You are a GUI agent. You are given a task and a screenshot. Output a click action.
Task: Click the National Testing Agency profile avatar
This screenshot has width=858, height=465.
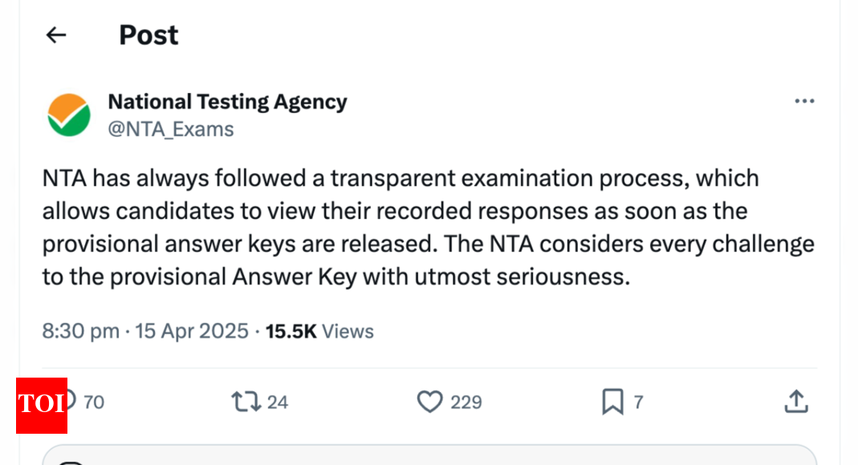click(69, 115)
